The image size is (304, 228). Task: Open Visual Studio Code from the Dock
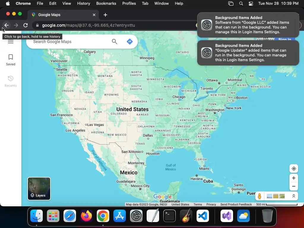[x=202, y=216]
